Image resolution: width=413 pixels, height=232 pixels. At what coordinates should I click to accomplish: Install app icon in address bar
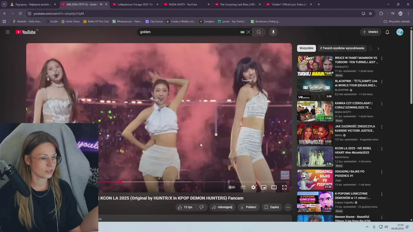(x=363, y=14)
